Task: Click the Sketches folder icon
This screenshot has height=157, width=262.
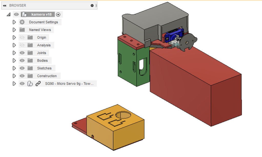Action: [30, 68]
